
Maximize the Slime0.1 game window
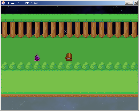[131, 3]
